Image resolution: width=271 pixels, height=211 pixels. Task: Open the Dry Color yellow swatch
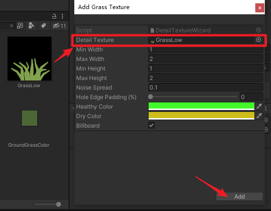pyautogui.click(x=201, y=116)
